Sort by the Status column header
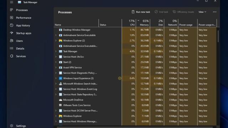Screen dimensions: 228x128 tap(110, 23)
